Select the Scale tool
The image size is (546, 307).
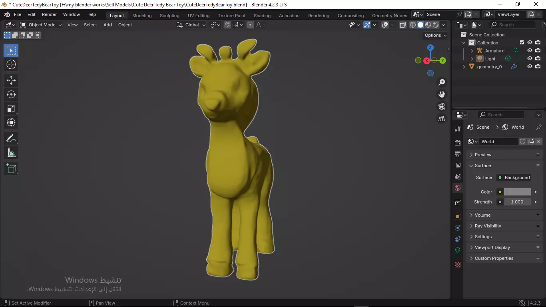(x=11, y=108)
